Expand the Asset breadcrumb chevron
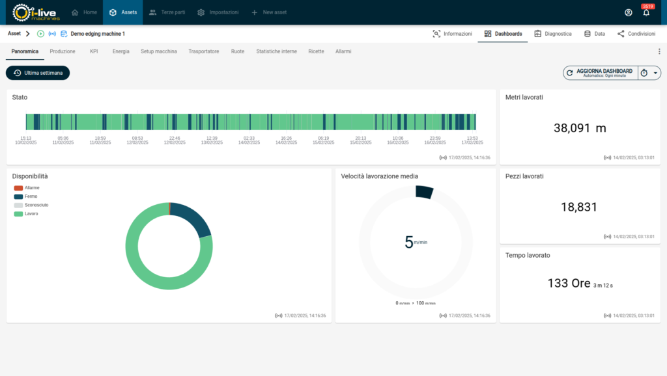667x376 pixels. coord(28,34)
